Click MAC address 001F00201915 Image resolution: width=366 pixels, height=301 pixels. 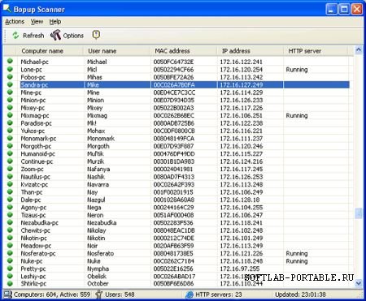pyautogui.click(x=173, y=192)
